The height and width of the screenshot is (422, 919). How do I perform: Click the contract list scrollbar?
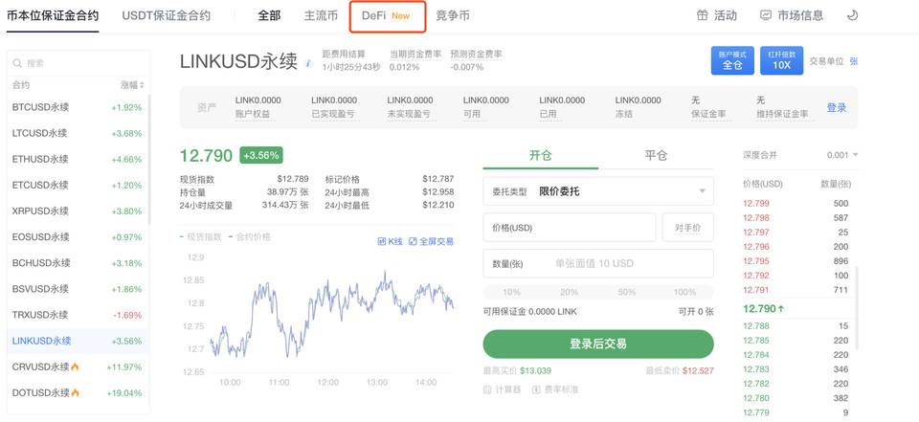(149, 160)
